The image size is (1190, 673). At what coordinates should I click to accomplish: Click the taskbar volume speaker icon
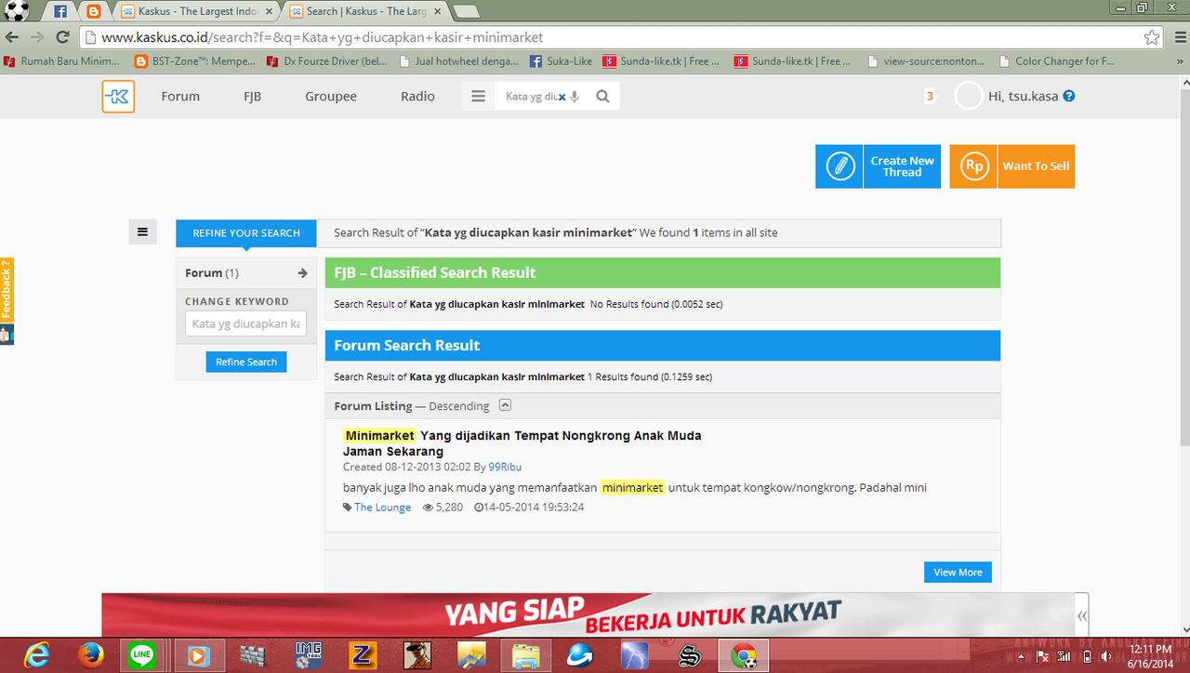coord(1106,656)
